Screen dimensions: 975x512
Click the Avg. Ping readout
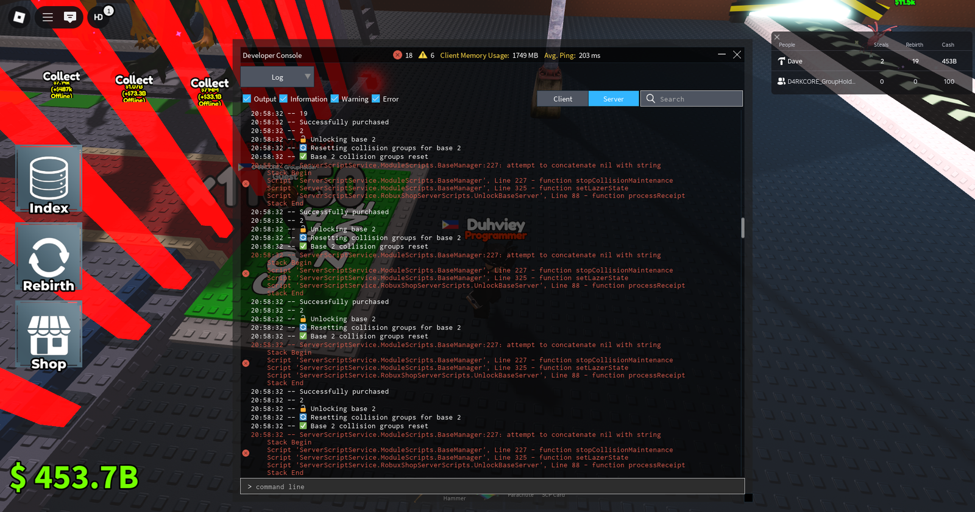click(572, 55)
